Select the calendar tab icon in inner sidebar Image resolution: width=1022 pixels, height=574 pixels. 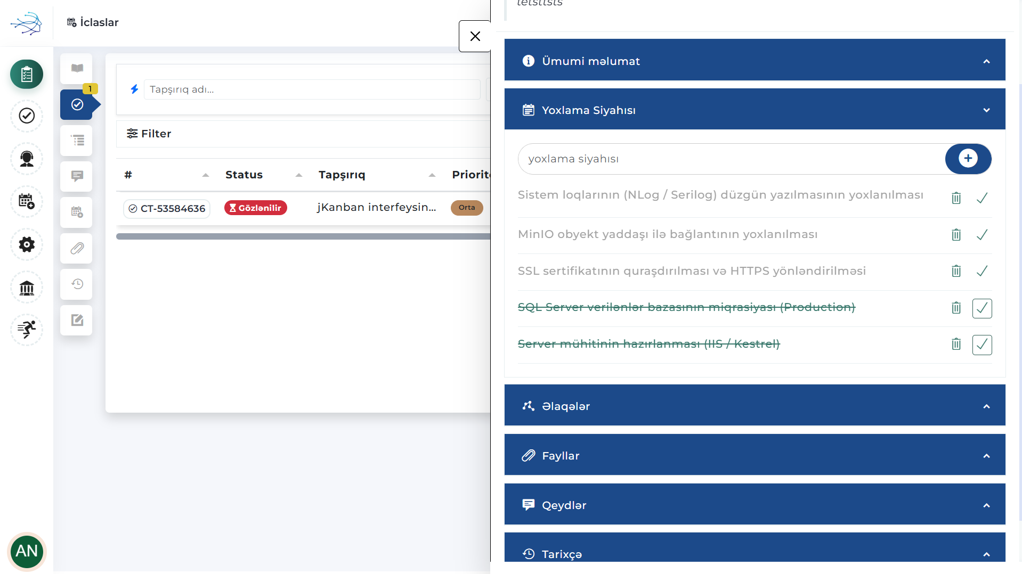pyautogui.click(x=77, y=212)
